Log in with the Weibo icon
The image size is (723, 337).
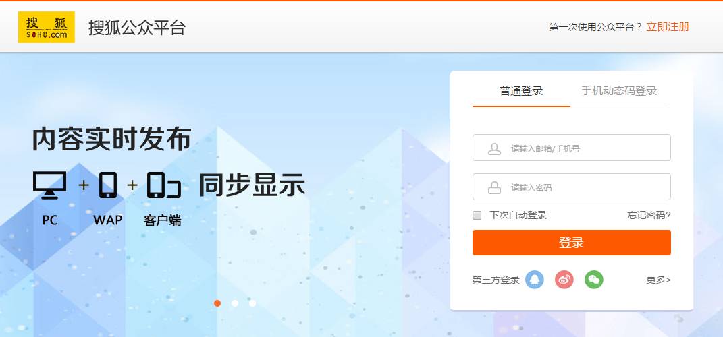point(564,280)
